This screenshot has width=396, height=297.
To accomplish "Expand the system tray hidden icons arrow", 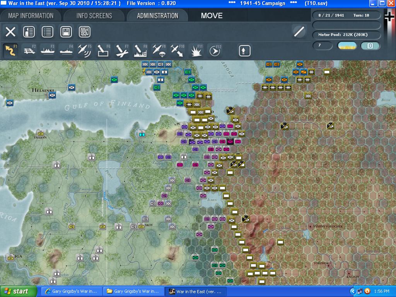I will tap(353, 291).
